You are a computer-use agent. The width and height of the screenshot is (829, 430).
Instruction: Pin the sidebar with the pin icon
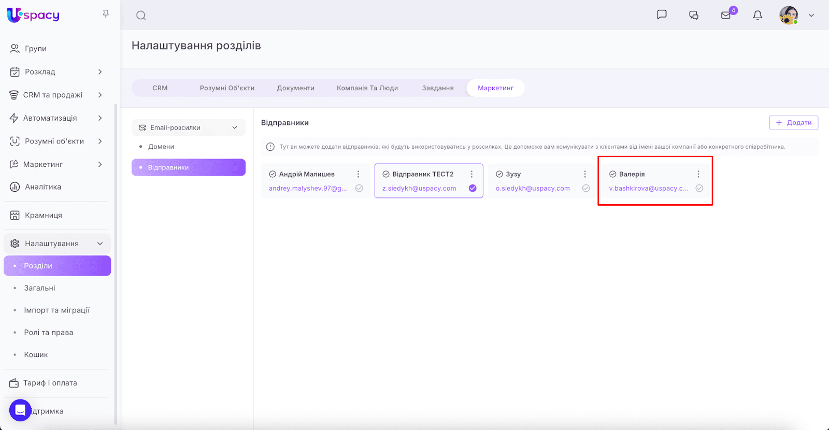tap(106, 14)
